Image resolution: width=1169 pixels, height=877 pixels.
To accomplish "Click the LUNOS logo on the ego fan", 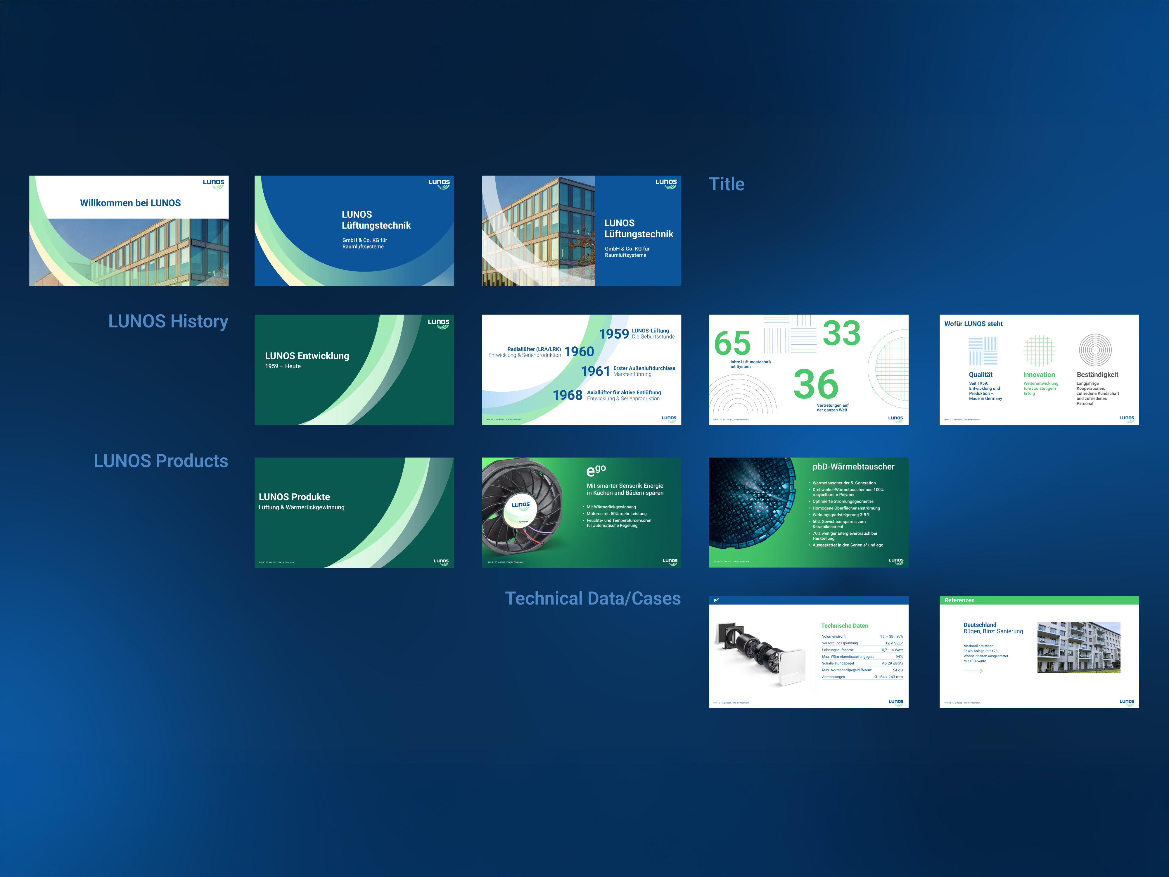I will 520,505.
